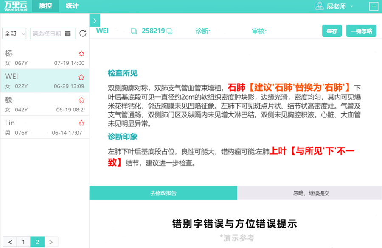Collapse the patient list side panel
Viewport: 382px width, 248px height.
(95, 20)
